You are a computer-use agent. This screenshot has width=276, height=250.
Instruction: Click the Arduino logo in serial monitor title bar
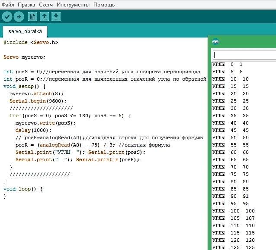215,41
